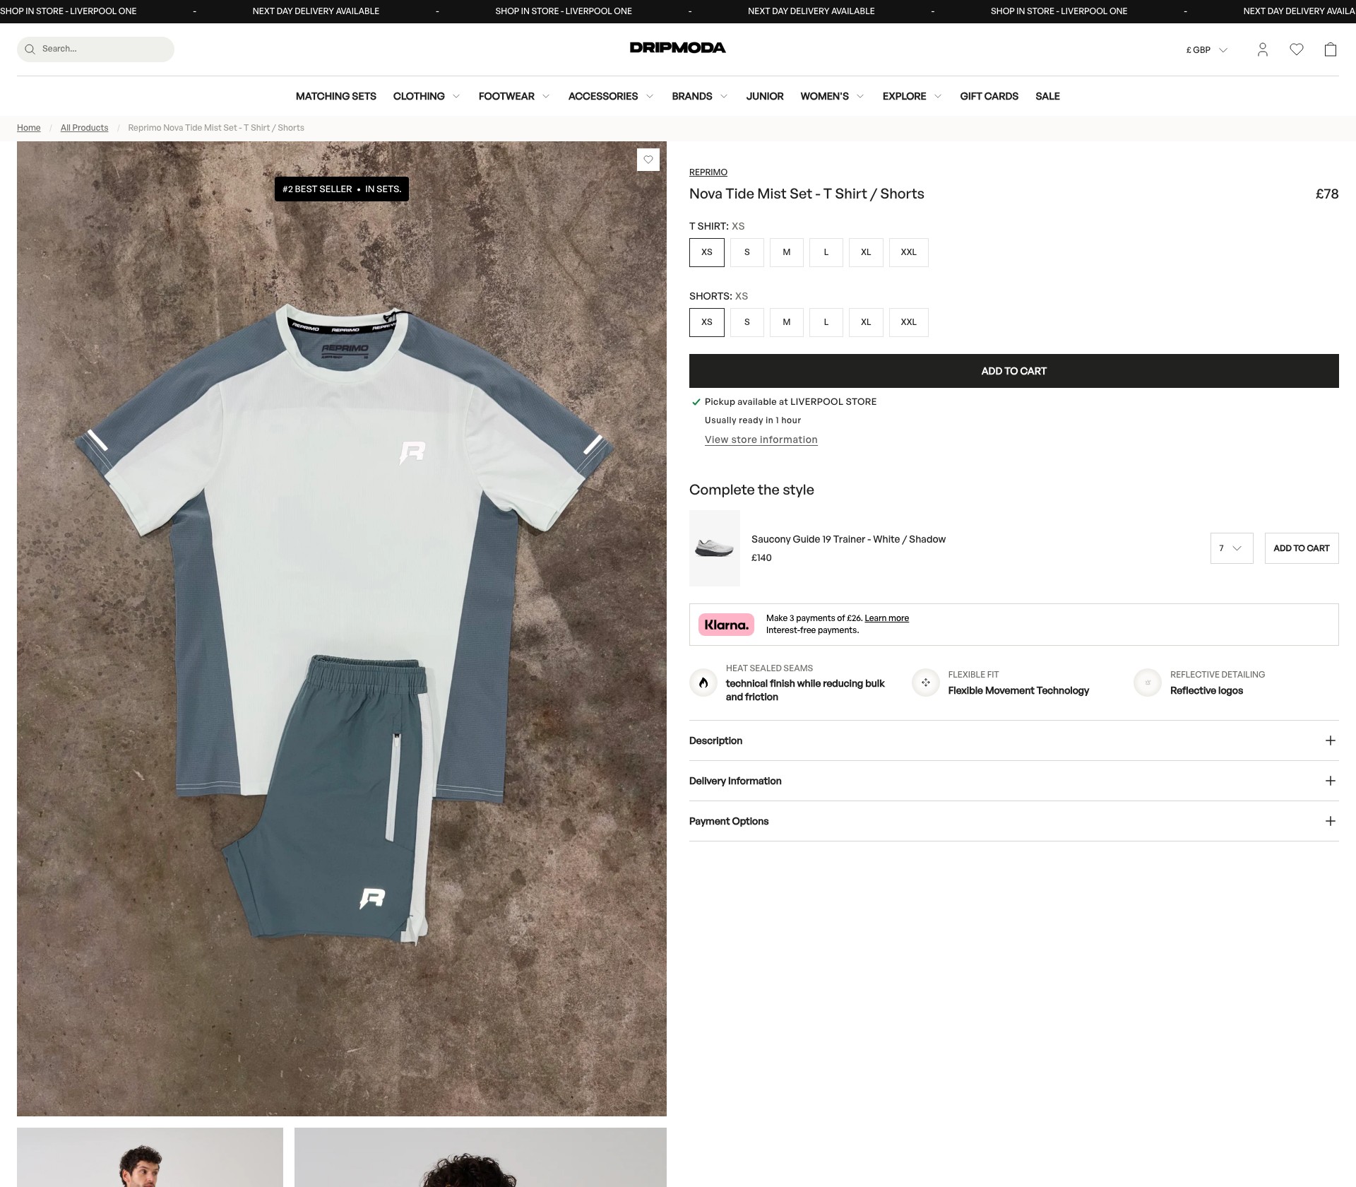The height and width of the screenshot is (1187, 1356).
Task: Open the main product image
Action: pos(342,629)
